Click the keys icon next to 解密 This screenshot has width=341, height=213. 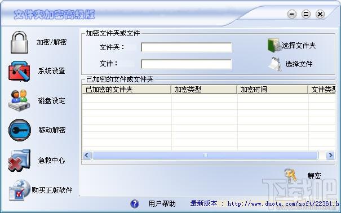tap(291, 175)
